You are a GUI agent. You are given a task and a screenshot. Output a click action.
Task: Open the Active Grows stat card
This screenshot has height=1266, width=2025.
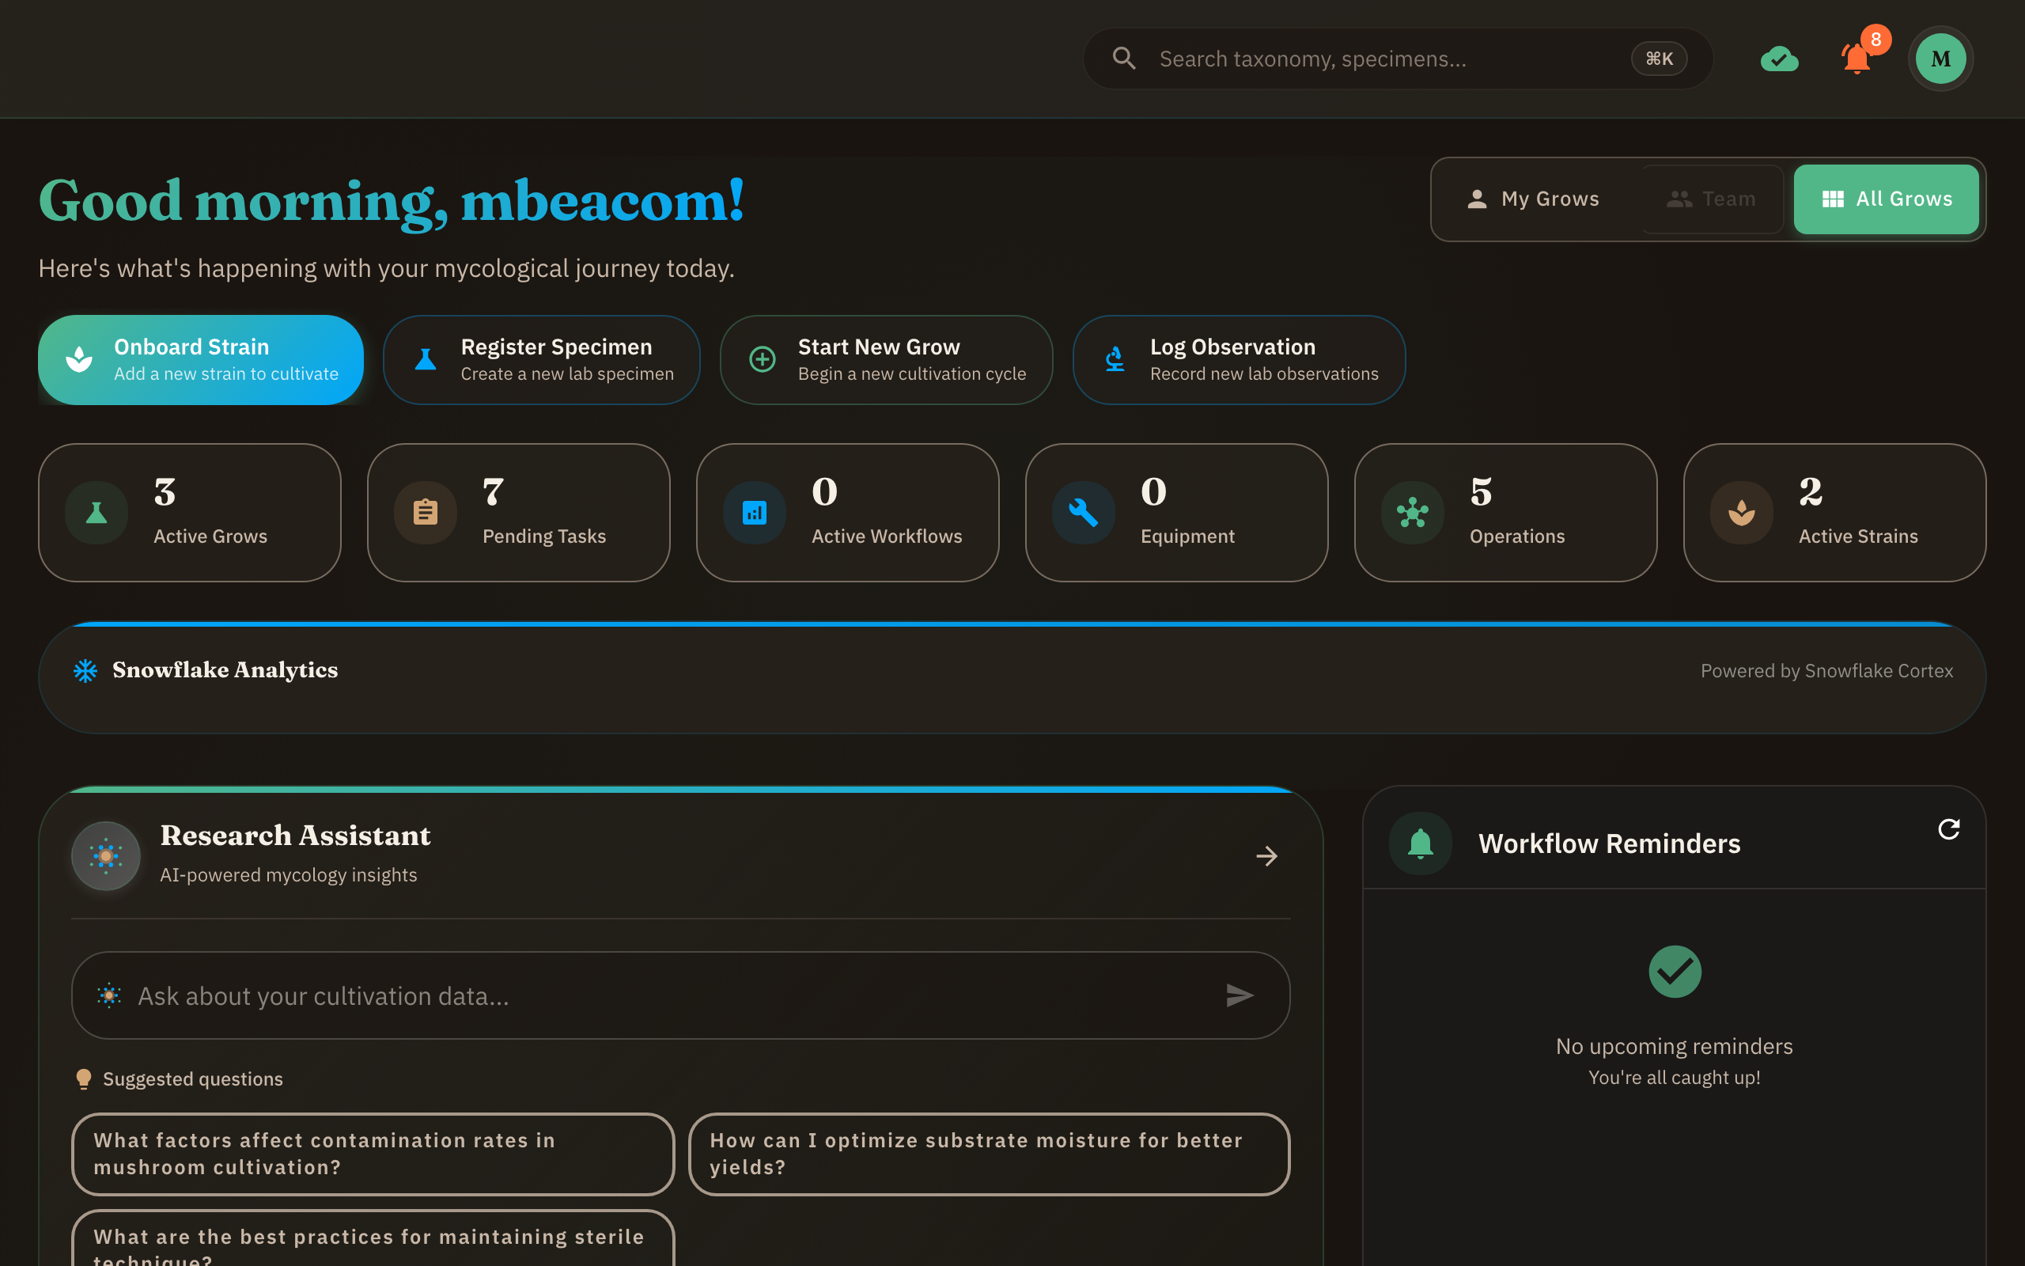point(190,513)
